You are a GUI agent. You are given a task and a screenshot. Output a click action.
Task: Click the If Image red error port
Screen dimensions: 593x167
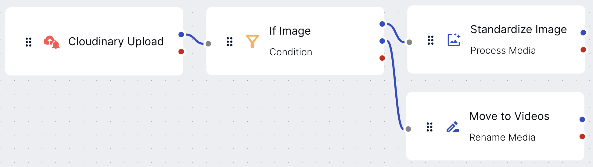[x=382, y=58]
